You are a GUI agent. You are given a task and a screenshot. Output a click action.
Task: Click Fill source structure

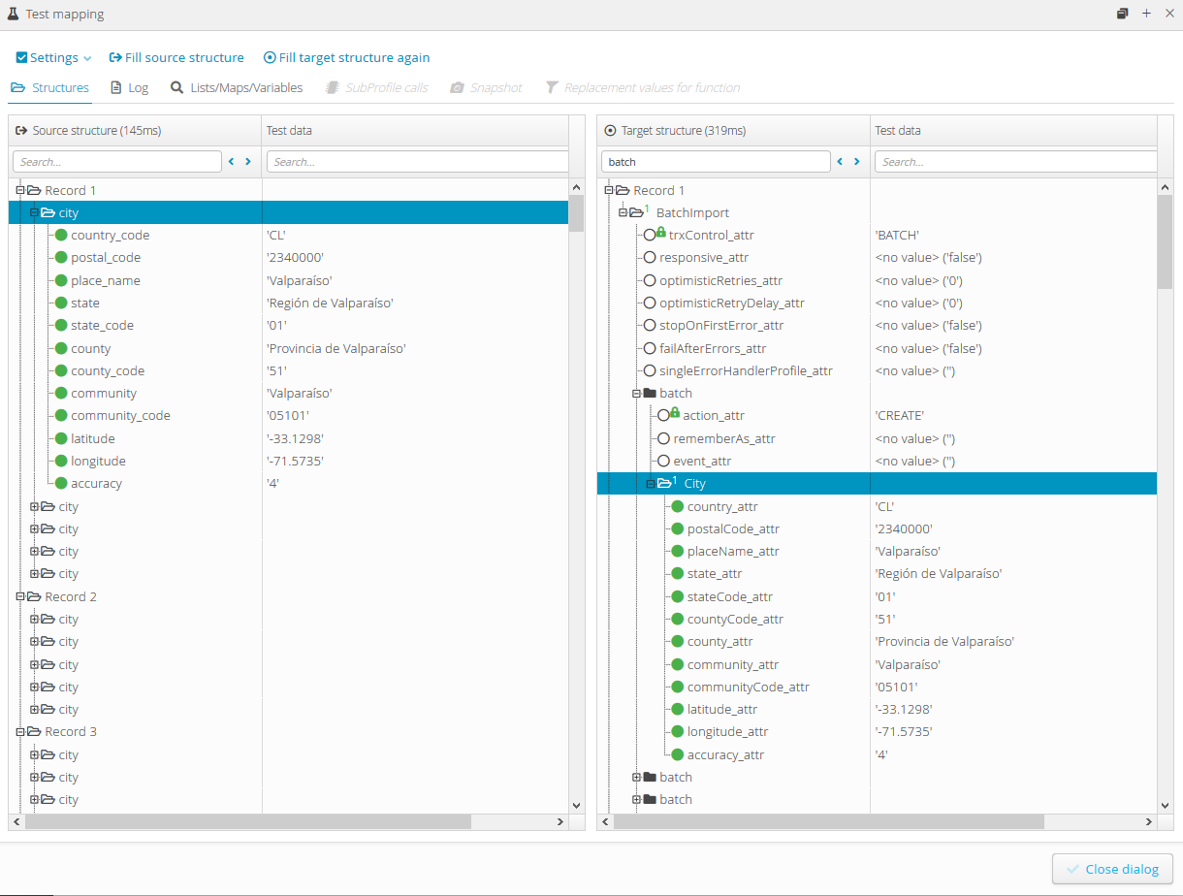176,58
